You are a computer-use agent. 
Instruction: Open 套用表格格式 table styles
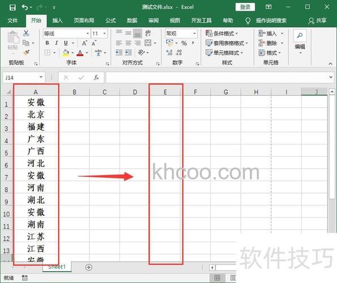coord(227,43)
